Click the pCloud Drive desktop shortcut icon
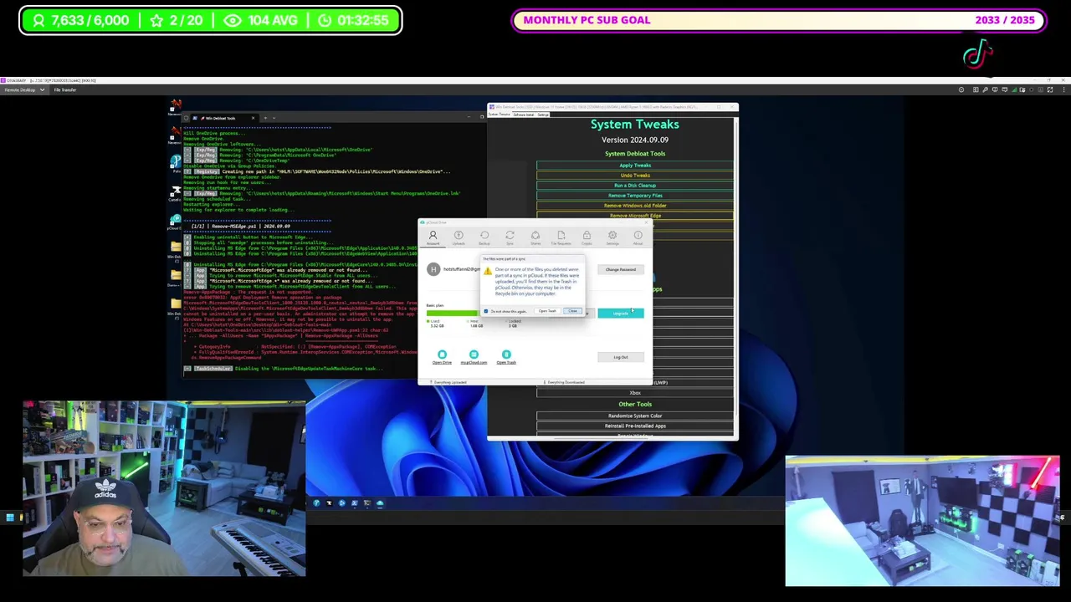The image size is (1071, 602). 175,221
